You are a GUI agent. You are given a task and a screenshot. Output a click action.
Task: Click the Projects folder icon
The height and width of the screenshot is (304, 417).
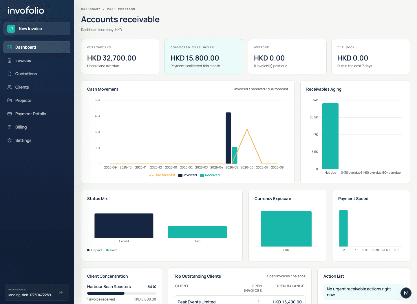pyautogui.click(x=10, y=100)
